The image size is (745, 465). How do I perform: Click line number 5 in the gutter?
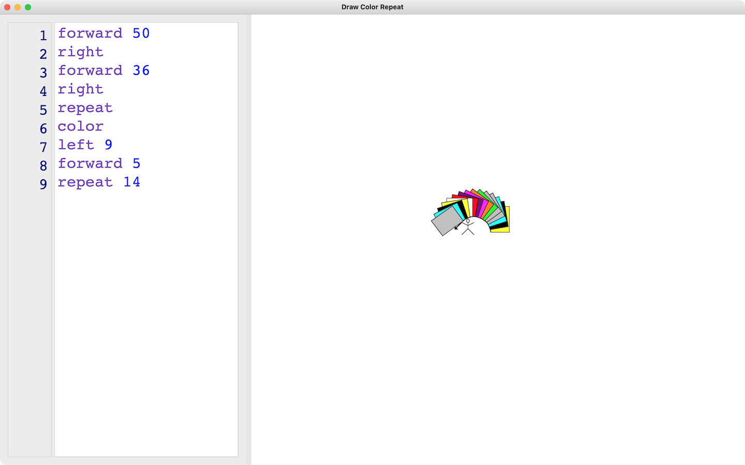coord(43,110)
